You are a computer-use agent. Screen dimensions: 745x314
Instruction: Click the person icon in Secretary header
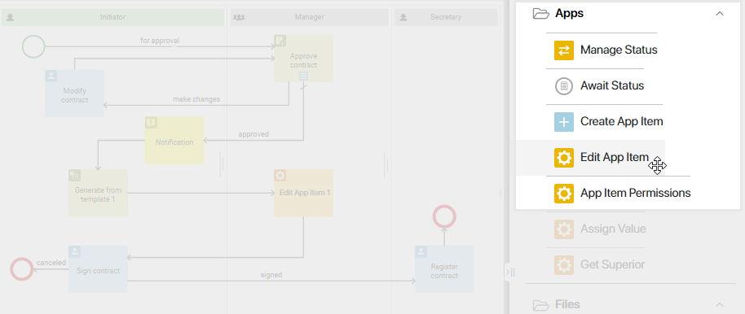(x=403, y=18)
